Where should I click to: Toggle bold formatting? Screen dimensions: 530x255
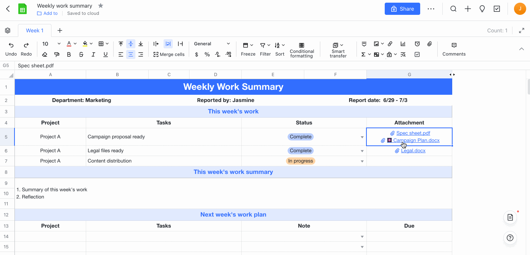coord(69,54)
